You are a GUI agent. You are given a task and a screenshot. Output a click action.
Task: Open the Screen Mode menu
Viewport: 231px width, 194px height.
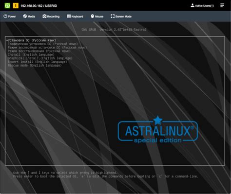(121, 17)
